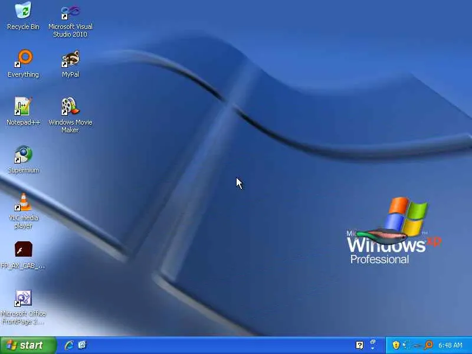This screenshot has height=354, width=472.
Task: Click the Supermium browser shortcut
Action: [23, 159]
